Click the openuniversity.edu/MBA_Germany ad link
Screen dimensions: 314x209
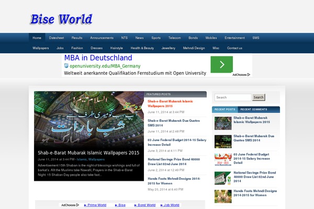coord(105,66)
